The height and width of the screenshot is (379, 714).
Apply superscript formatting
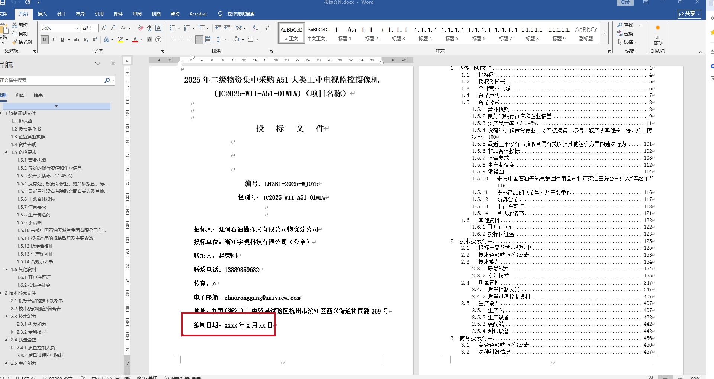click(95, 39)
